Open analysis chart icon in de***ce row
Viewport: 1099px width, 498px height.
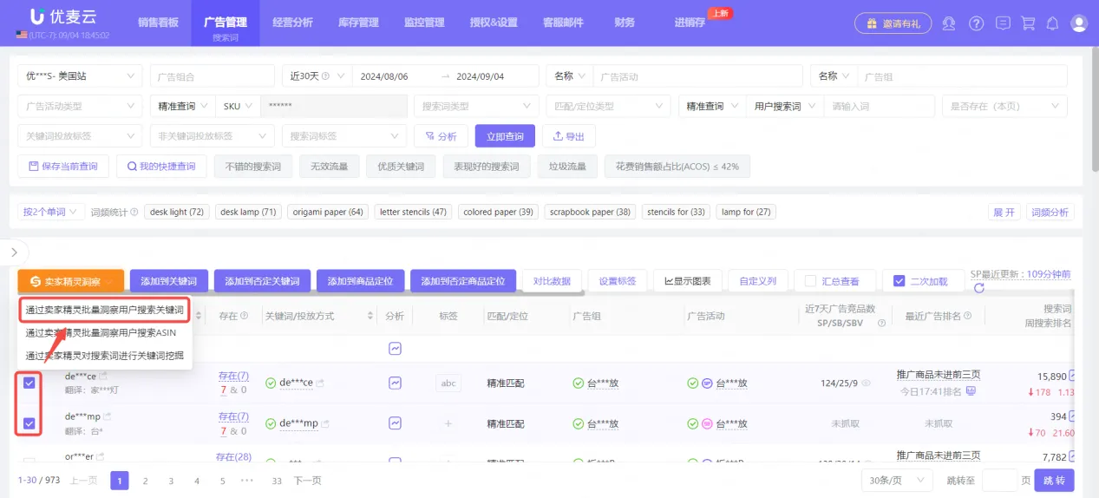point(395,383)
